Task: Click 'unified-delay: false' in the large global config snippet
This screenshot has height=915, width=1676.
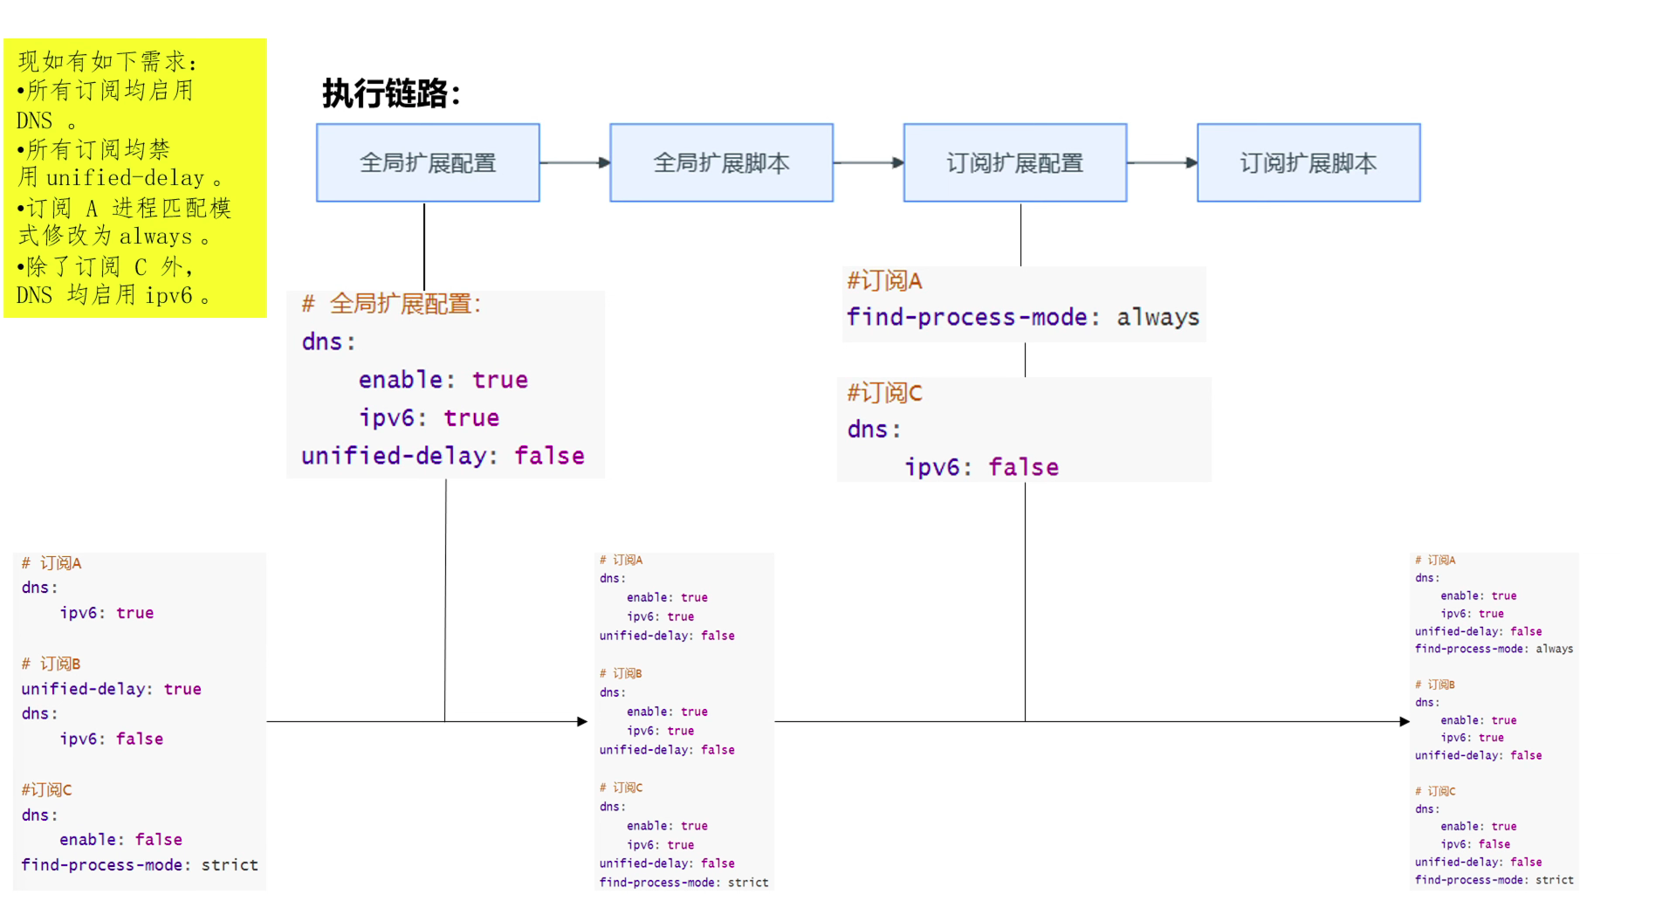Action: pyautogui.click(x=443, y=456)
